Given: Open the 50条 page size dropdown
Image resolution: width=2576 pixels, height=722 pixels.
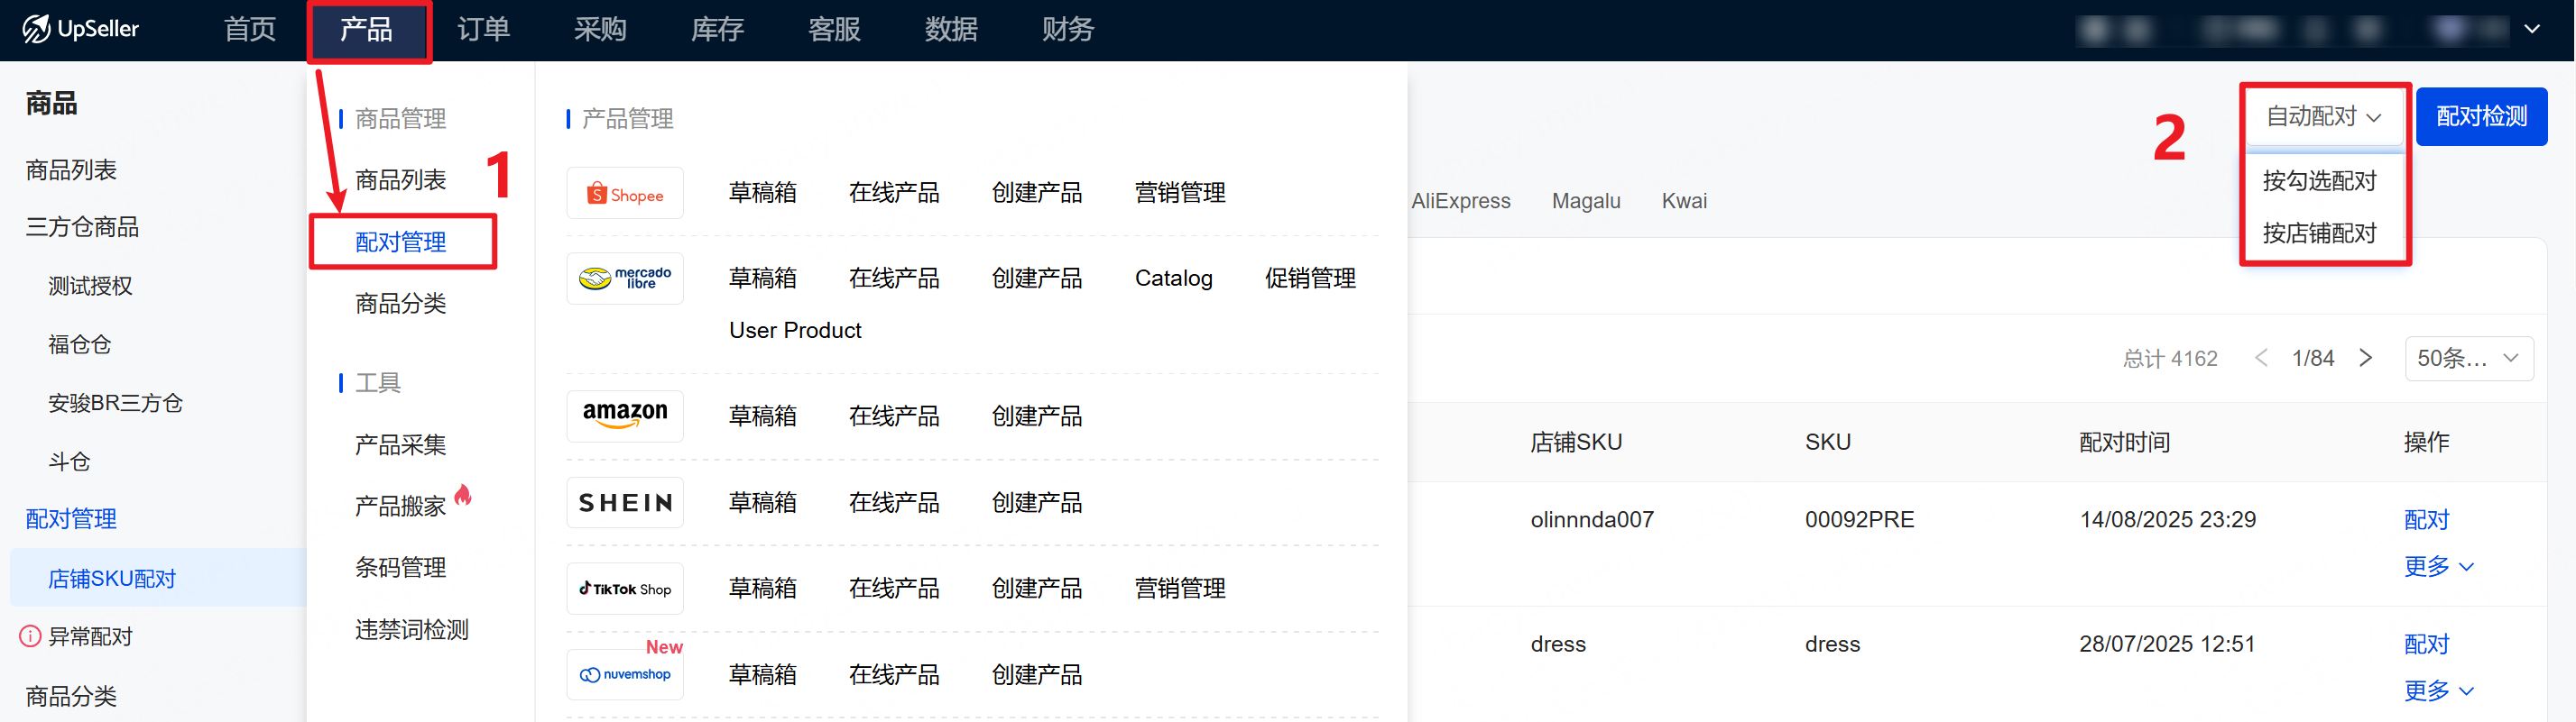Looking at the screenshot, I should [2468, 359].
